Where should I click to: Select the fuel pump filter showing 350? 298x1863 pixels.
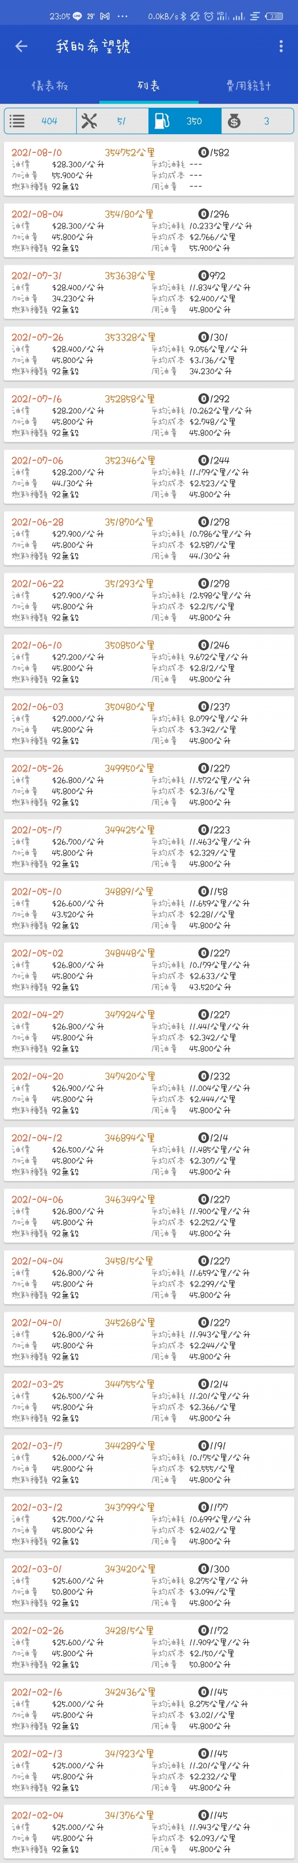click(x=185, y=121)
